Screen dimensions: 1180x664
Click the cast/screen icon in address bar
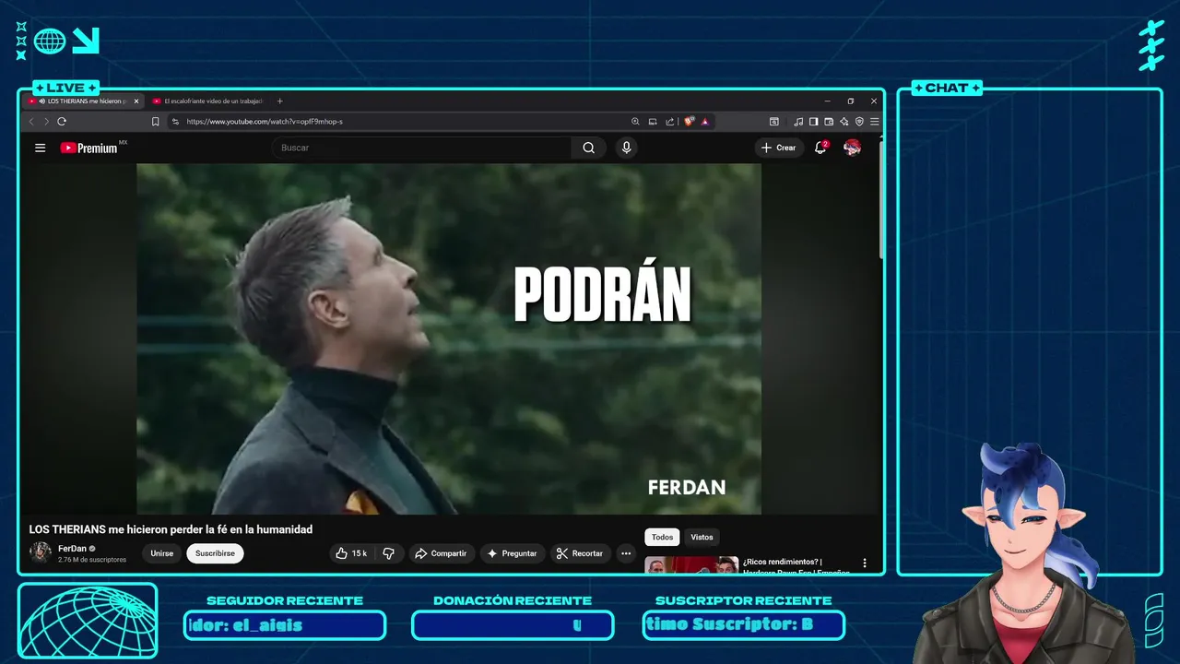pyautogui.click(x=653, y=122)
